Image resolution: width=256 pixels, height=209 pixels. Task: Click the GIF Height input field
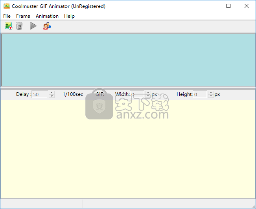[x=200, y=94]
